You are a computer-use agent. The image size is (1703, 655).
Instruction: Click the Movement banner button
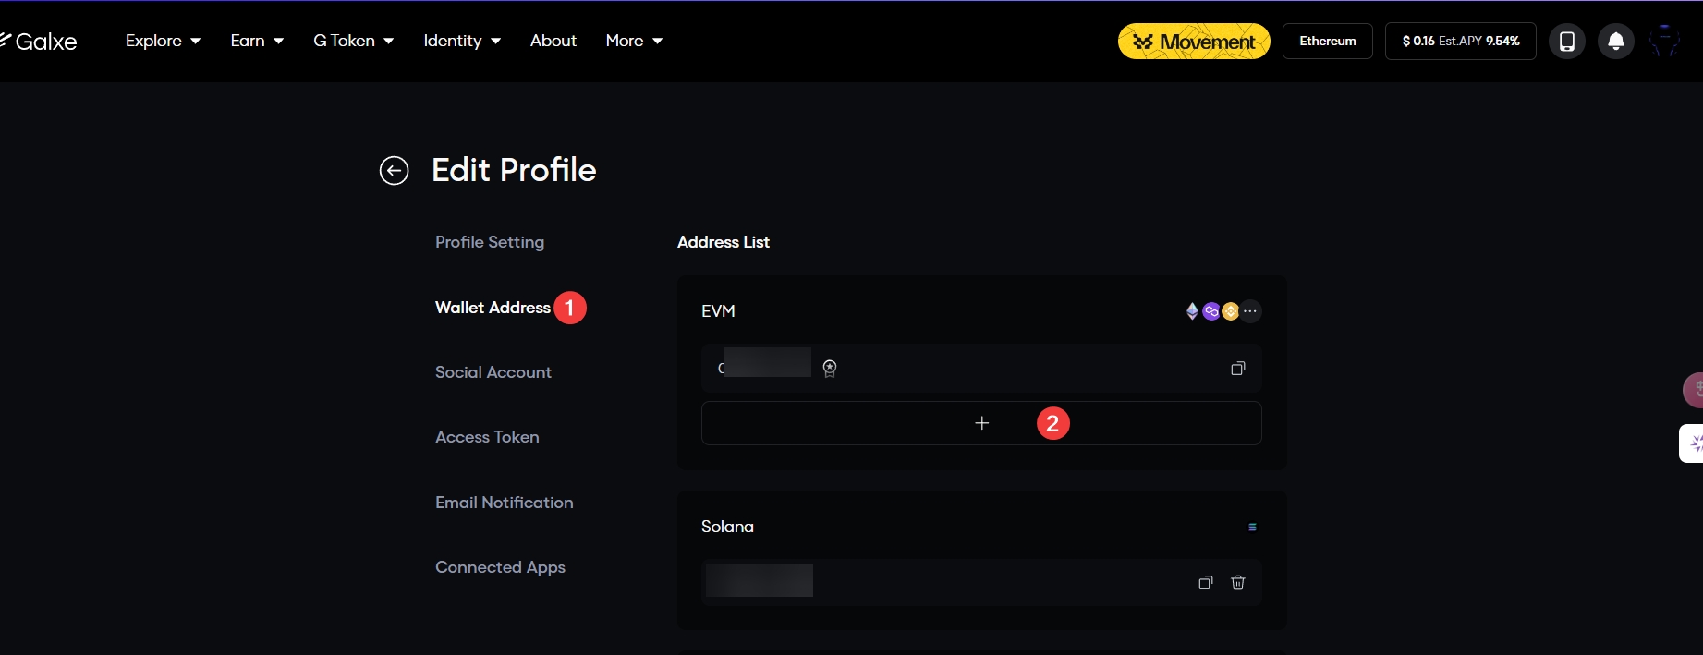pyautogui.click(x=1193, y=42)
